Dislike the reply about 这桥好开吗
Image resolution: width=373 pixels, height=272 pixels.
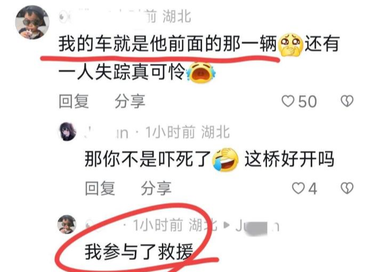coord(347,188)
